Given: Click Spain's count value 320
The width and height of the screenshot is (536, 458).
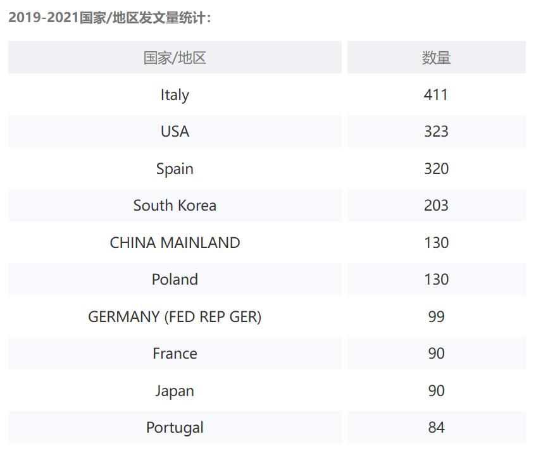Looking at the screenshot, I should (436, 169).
